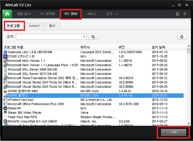Image resolution: width=193 pixels, height=141 pixels.
Task: Click the refresh list button
Action: [182, 37]
